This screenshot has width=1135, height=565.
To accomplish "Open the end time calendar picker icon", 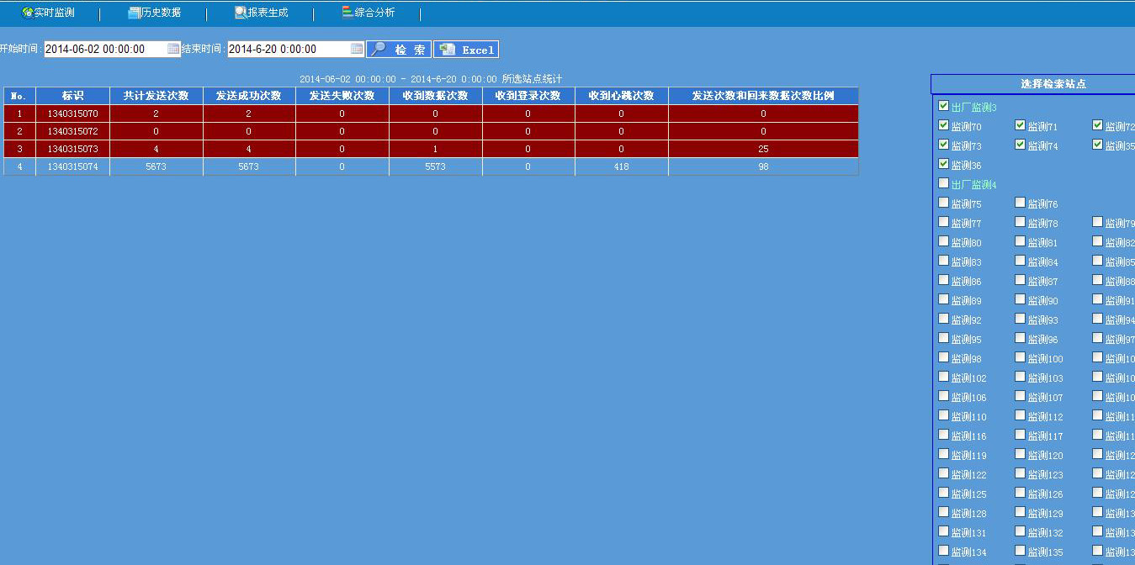I will pos(357,49).
